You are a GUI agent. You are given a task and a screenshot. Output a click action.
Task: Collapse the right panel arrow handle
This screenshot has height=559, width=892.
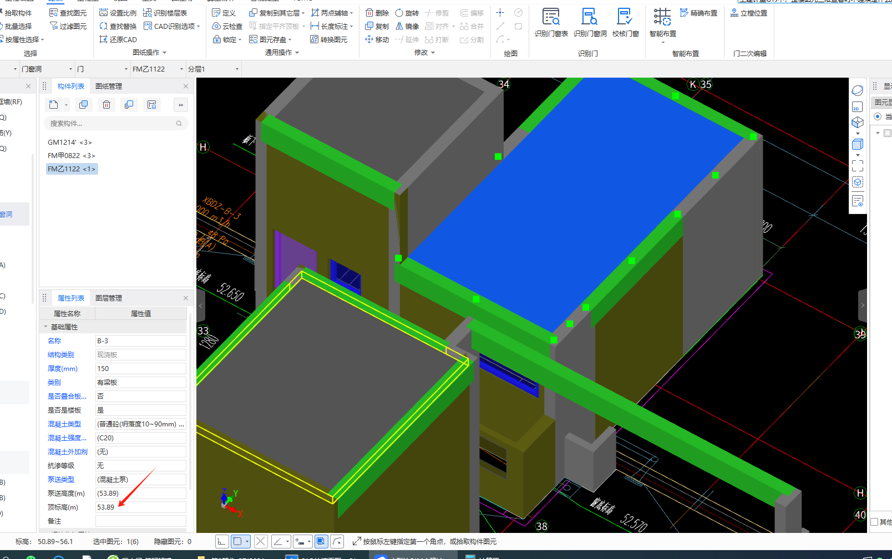(863, 305)
